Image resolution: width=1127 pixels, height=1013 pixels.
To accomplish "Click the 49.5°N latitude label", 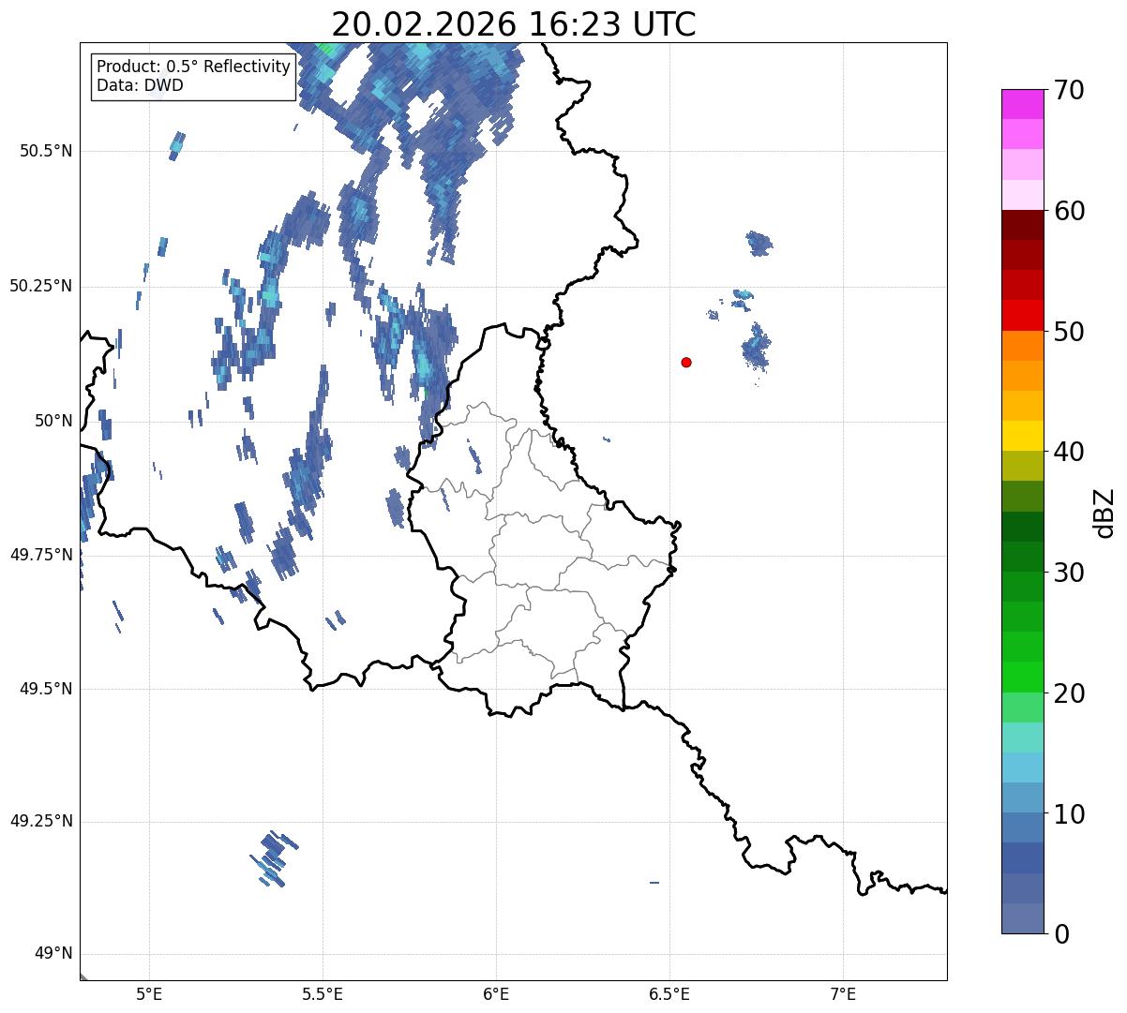I will [x=46, y=689].
